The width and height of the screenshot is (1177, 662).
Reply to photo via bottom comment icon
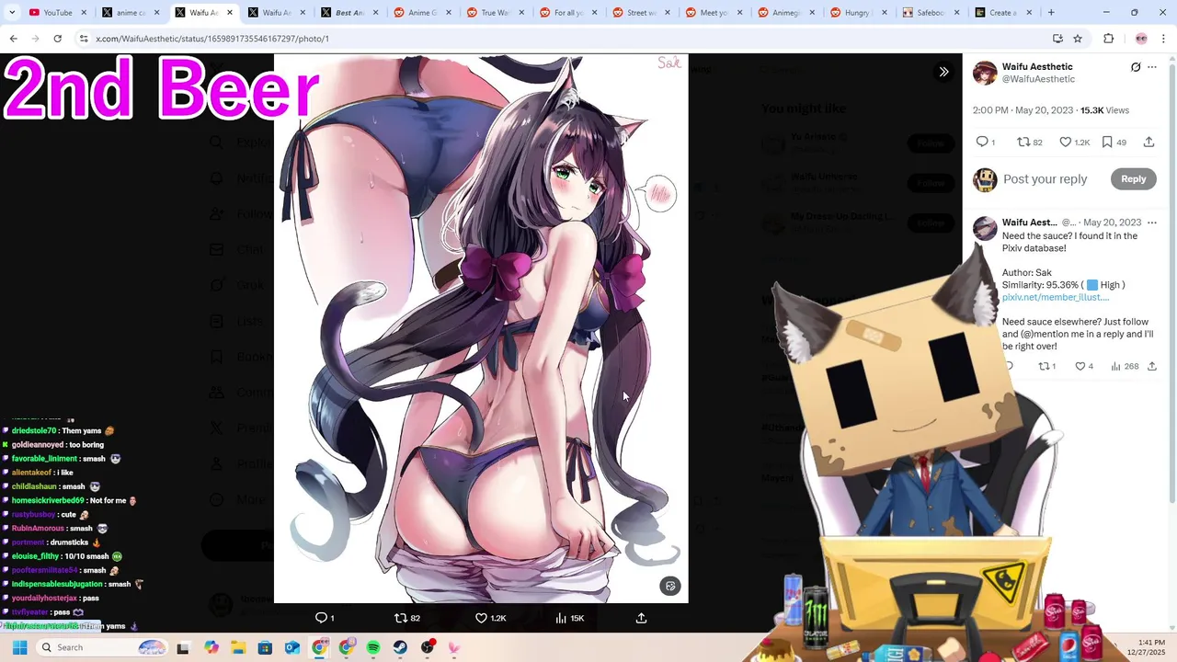(x=325, y=618)
